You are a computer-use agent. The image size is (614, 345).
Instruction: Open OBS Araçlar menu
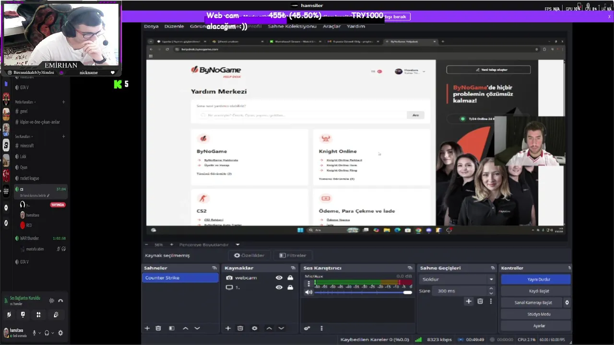pyautogui.click(x=331, y=26)
